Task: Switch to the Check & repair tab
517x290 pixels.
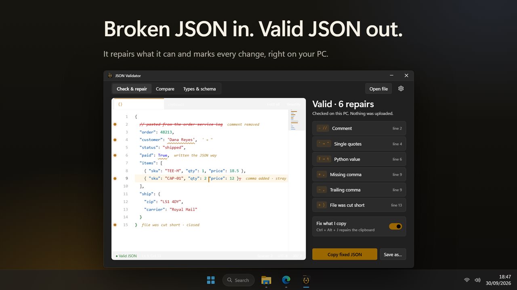Action: point(132,89)
